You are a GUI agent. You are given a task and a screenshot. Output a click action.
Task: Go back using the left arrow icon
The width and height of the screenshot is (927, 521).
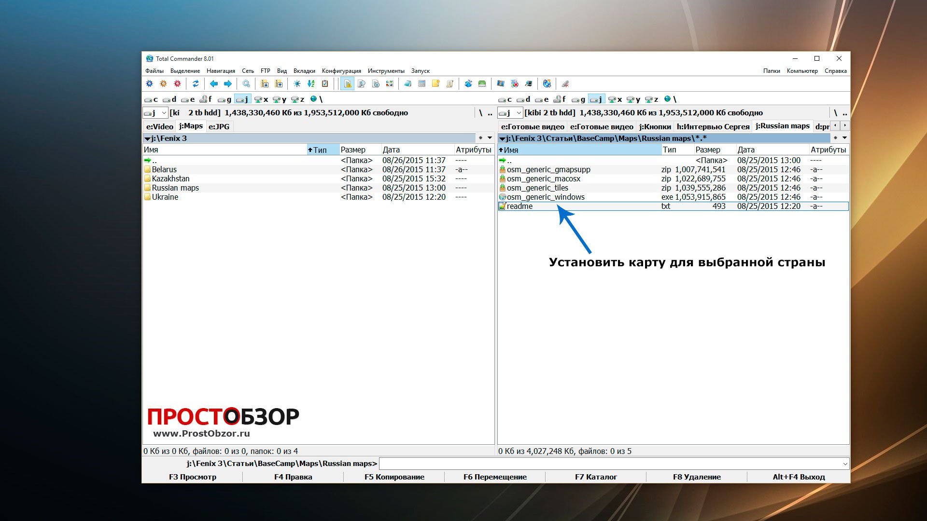(x=214, y=83)
